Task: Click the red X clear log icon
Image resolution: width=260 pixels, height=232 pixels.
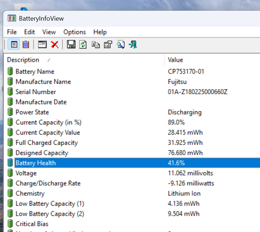Action: tap(55, 45)
